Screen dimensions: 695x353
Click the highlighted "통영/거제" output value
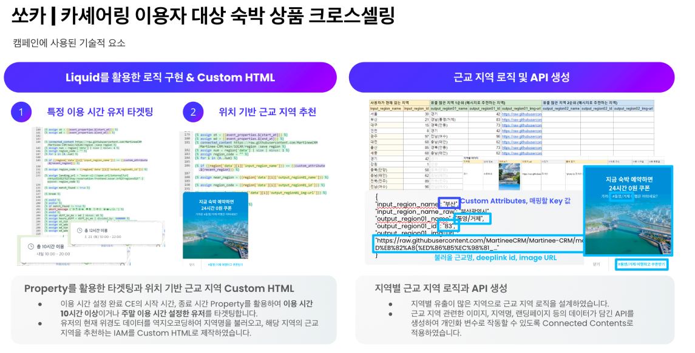(x=472, y=219)
